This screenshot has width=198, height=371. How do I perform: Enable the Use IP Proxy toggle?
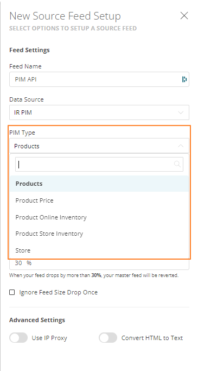18,338
